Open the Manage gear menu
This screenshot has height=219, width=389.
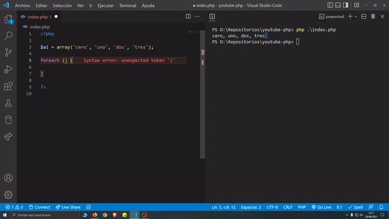[8, 195]
